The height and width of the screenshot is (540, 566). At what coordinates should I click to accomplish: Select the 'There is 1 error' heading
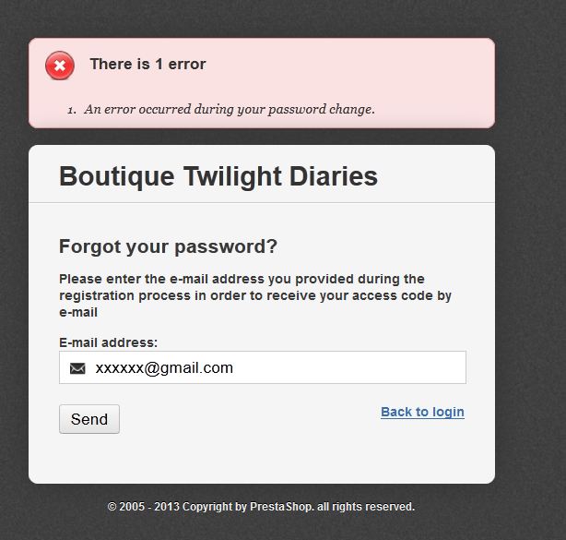tap(147, 64)
